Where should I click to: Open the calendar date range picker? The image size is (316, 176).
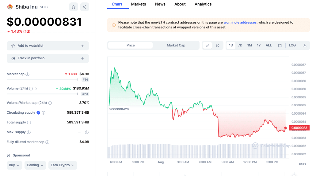point(280,45)
